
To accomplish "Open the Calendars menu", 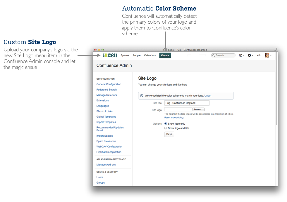I will click(150, 55).
